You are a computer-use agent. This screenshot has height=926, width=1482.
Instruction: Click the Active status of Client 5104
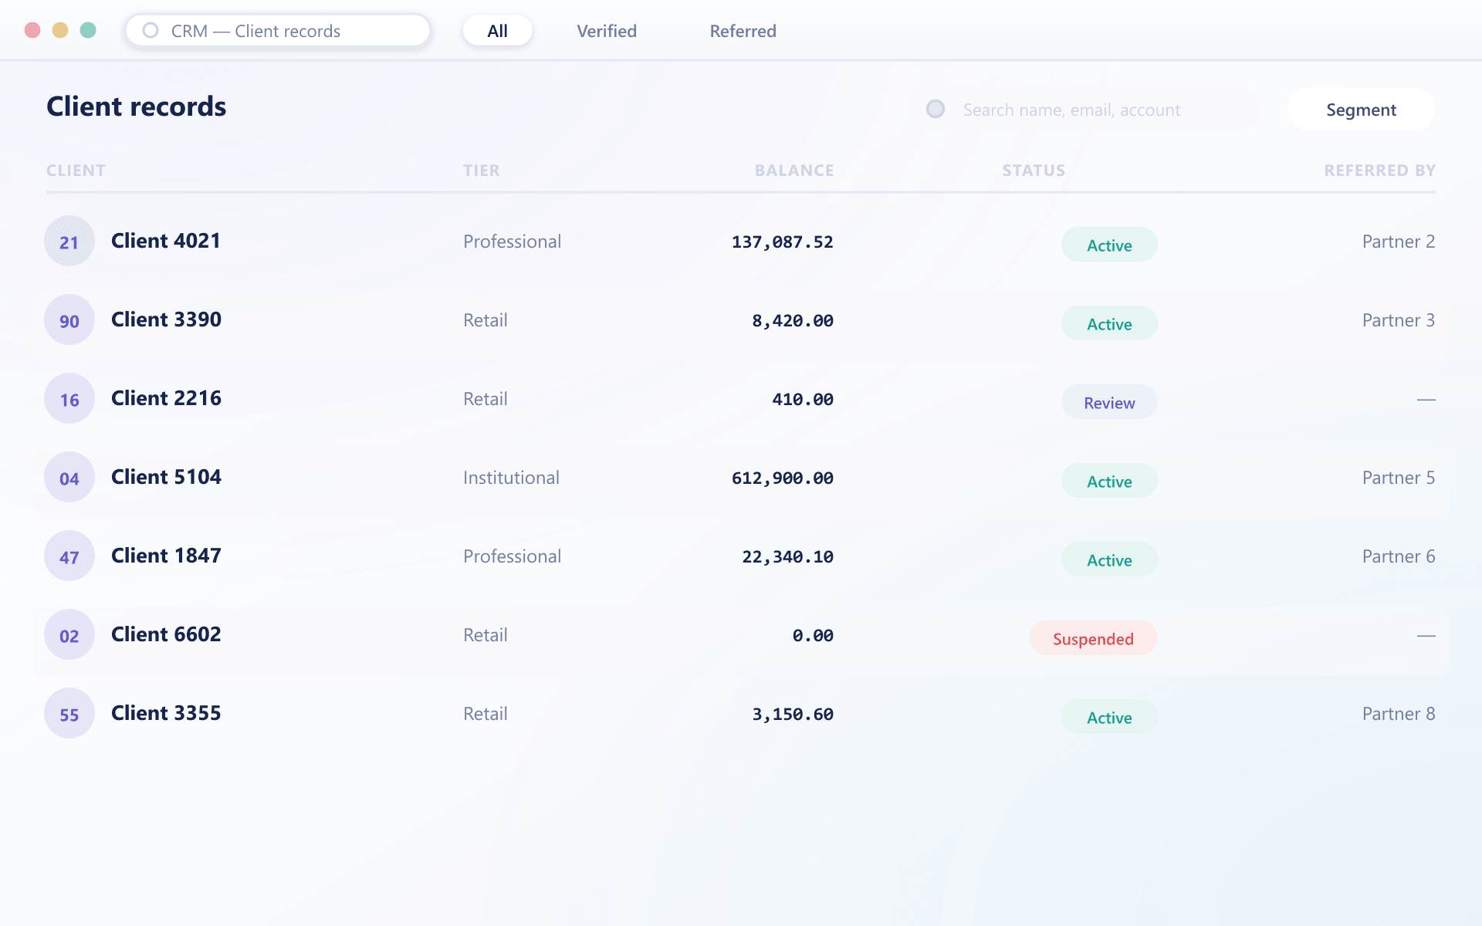tap(1109, 482)
